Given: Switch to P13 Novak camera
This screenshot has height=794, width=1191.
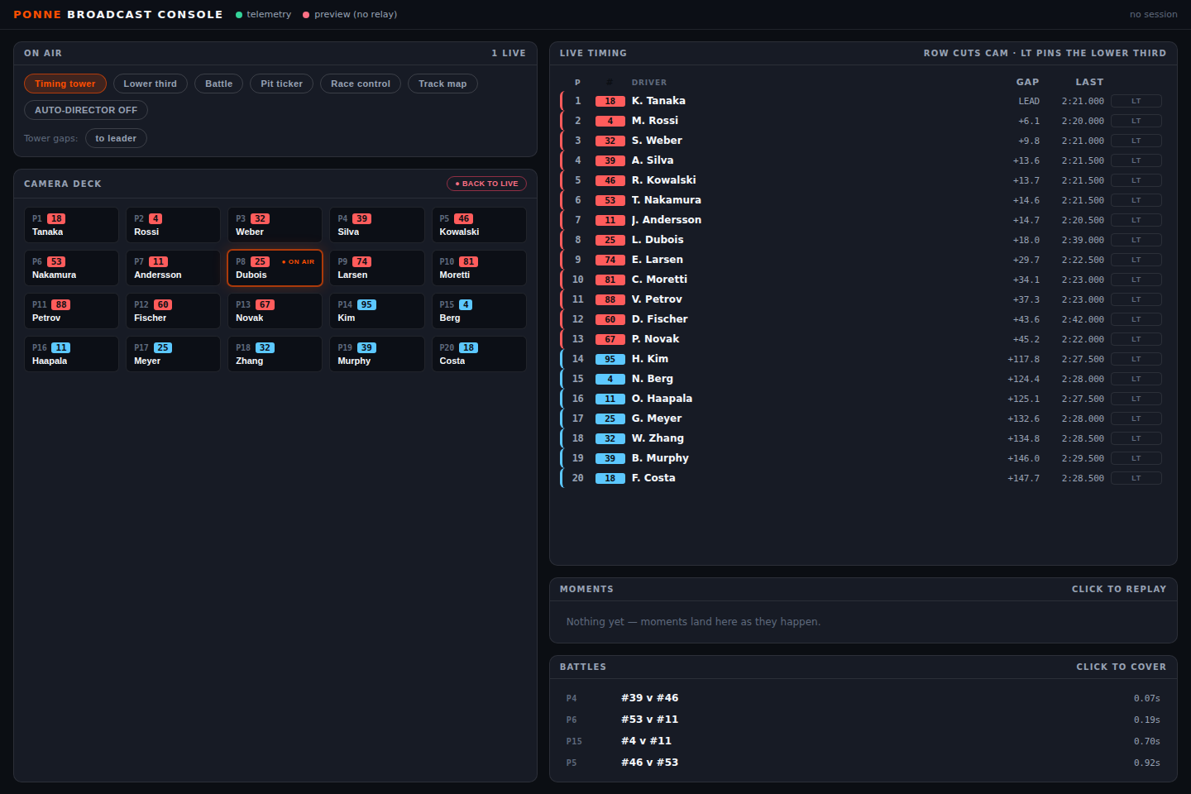Looking at the screenshot, I should pyautogui.click(x=275, y=311).
